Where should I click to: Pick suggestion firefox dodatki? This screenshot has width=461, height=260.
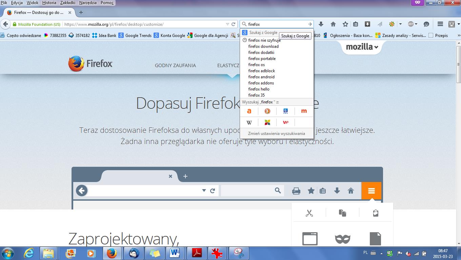tap(277, 53)
